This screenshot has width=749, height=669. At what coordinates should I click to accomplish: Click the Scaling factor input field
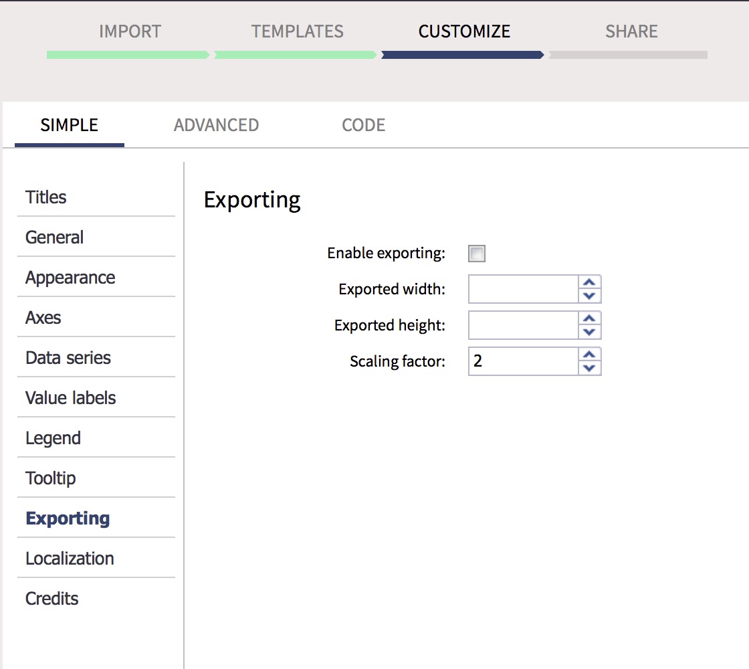click(x=523, y=361)
